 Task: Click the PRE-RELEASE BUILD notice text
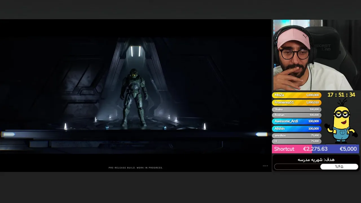(x=136, y=168)
